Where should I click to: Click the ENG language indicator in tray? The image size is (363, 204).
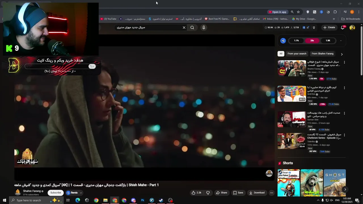tap(337, 200)
